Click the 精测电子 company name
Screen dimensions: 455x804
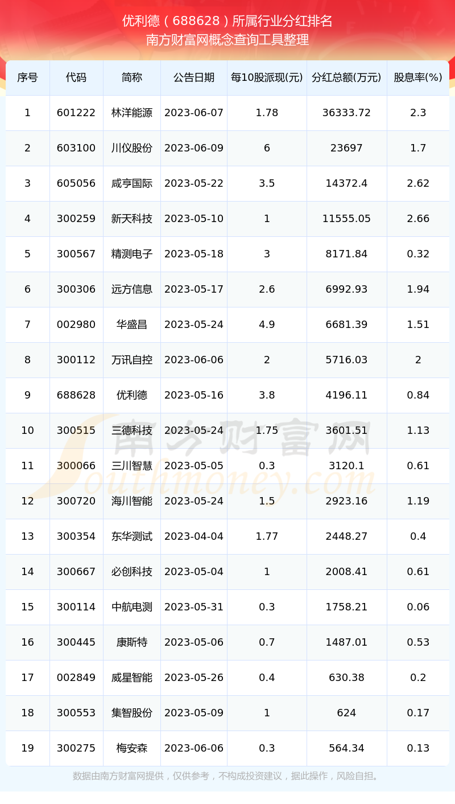tap(132, 254)
